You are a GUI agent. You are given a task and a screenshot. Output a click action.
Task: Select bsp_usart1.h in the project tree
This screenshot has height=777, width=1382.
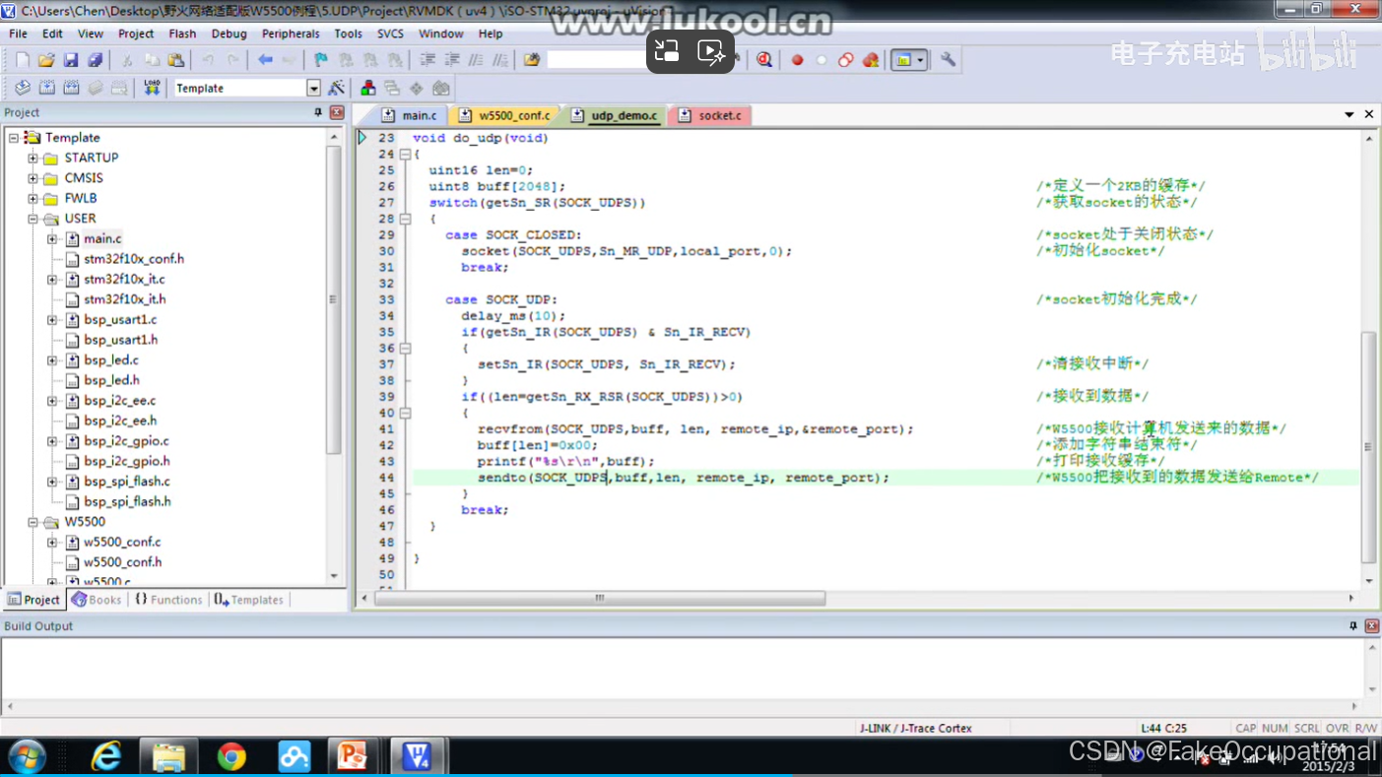[120, 340]
